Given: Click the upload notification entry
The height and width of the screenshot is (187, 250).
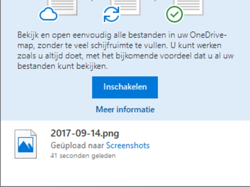Looking at the screenshot, I should [x=94, y=143].
